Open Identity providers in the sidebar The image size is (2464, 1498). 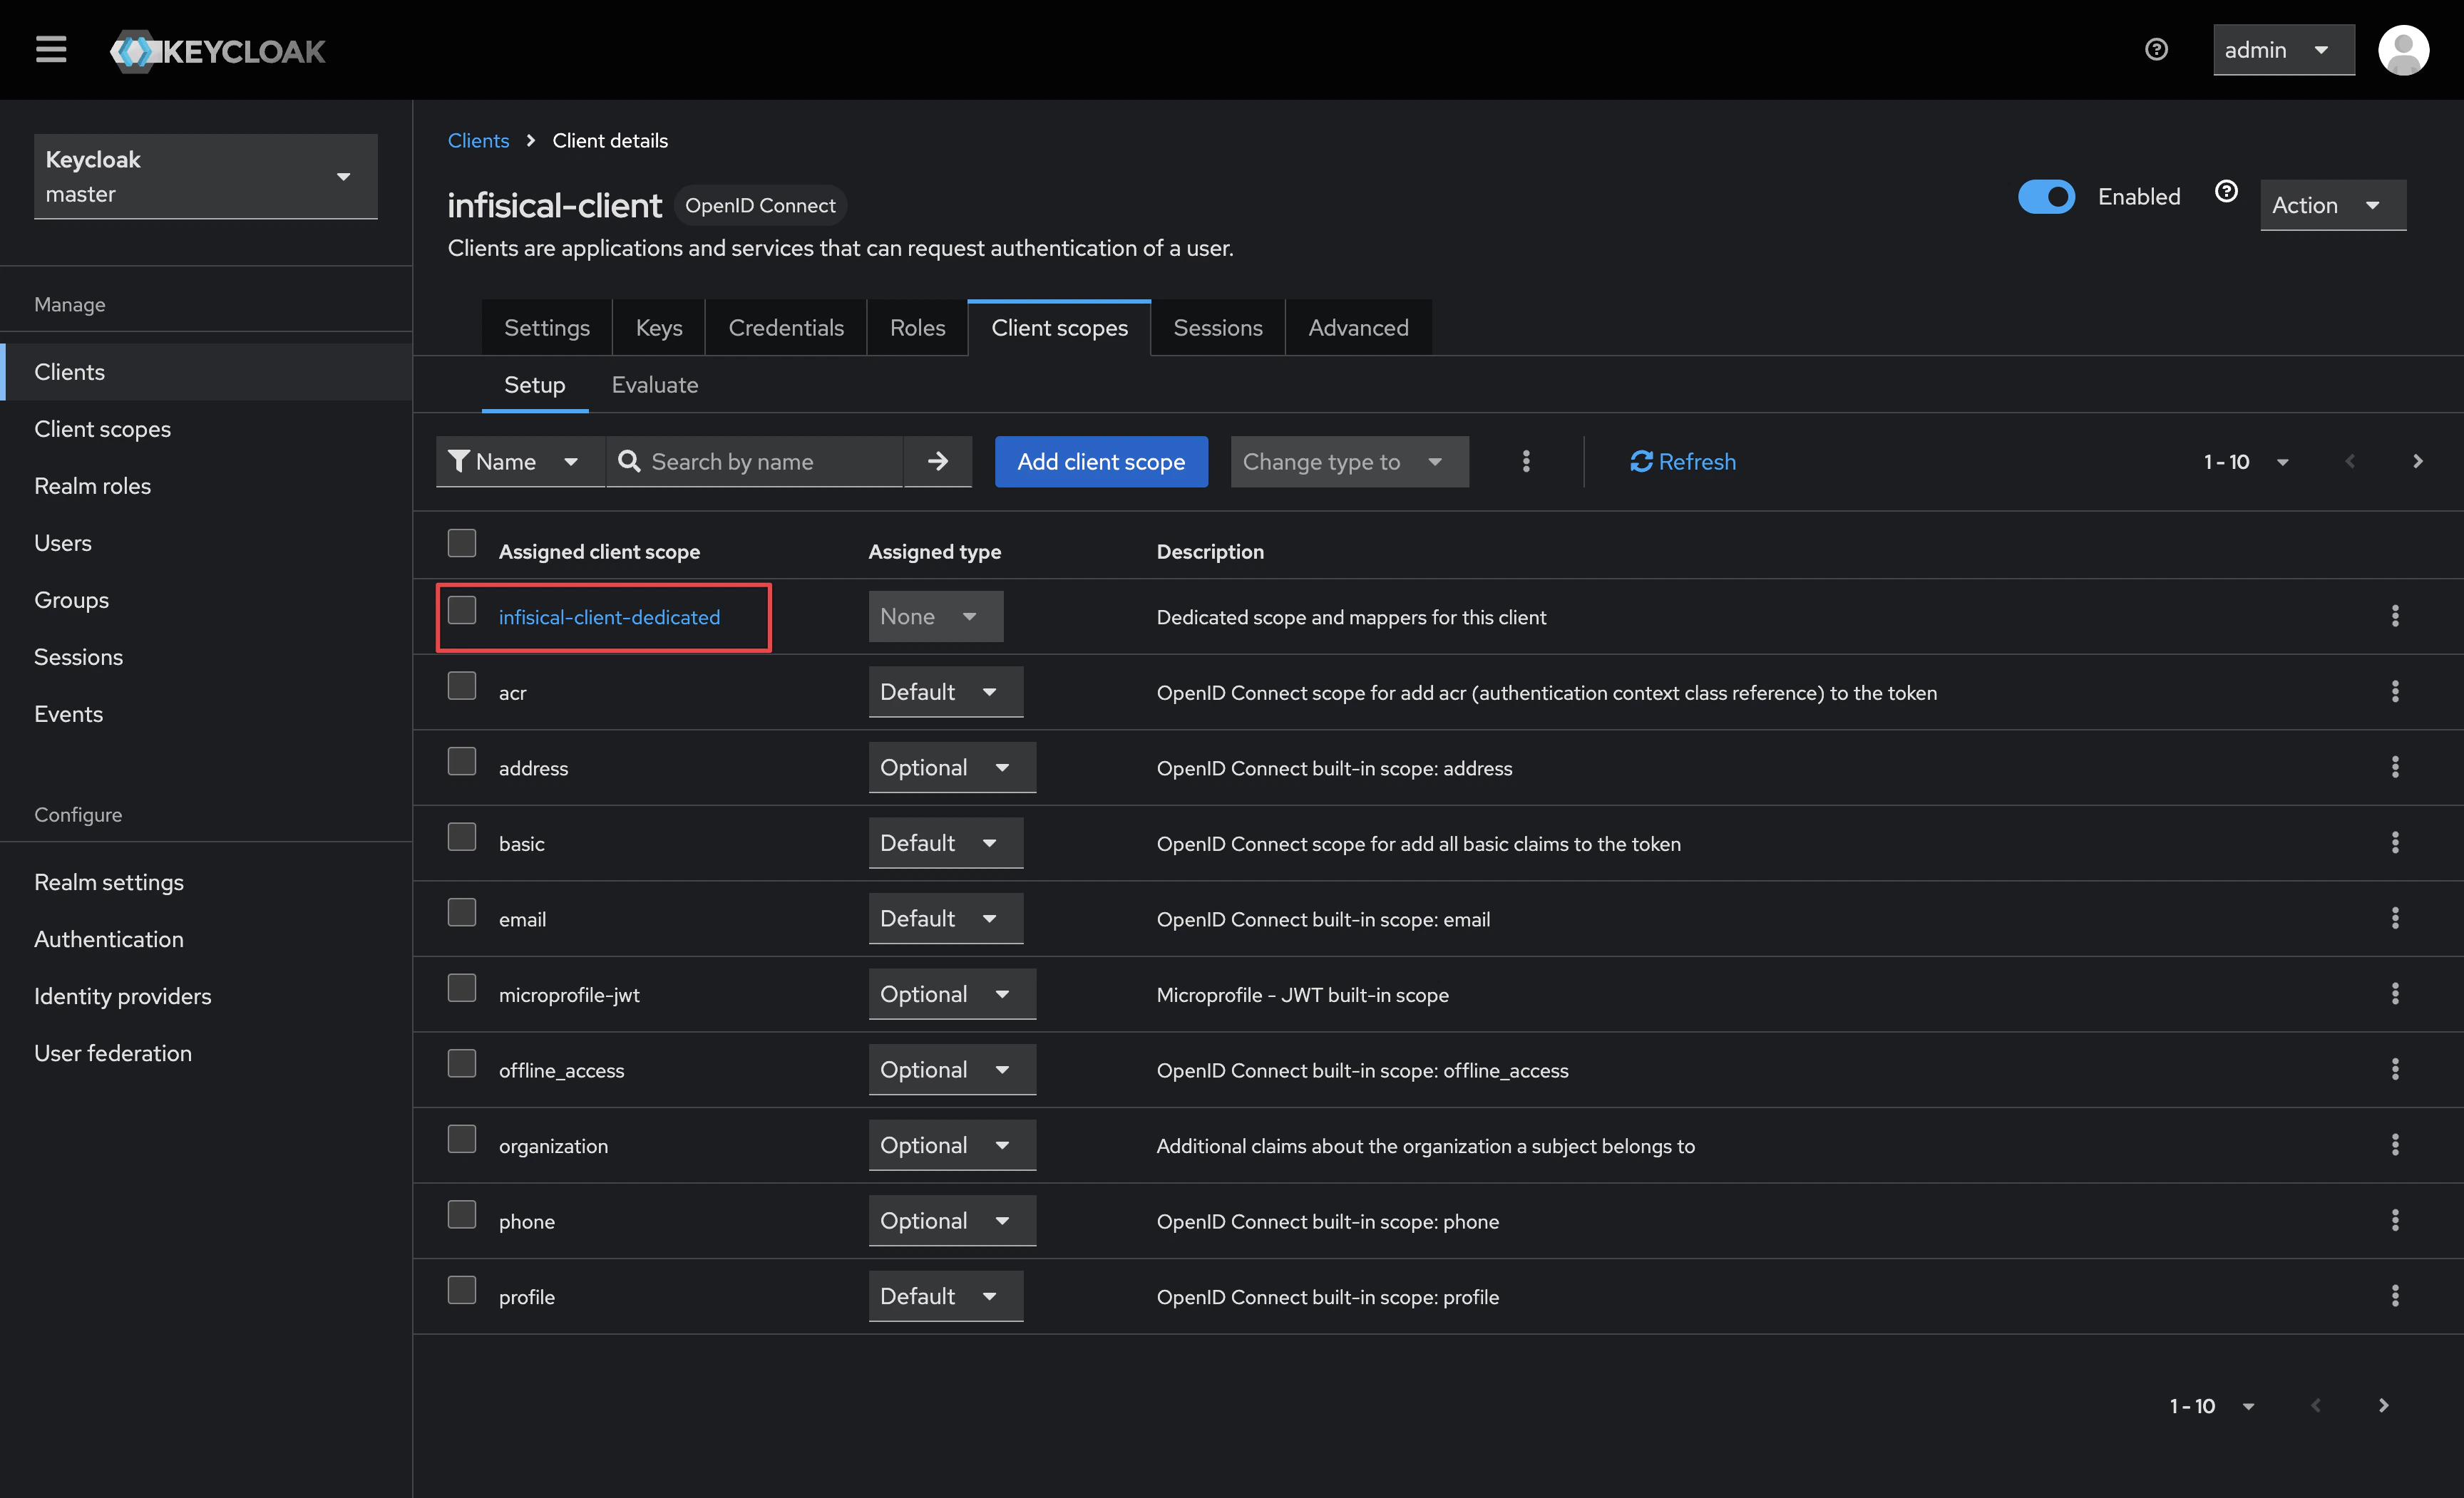tap(206, 996)
